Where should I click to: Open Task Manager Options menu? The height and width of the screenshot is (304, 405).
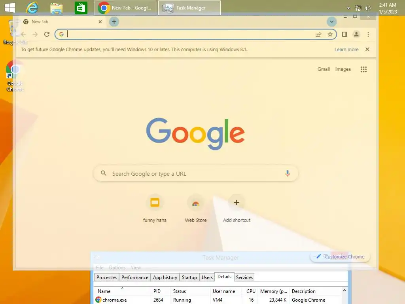coord(117,268)
